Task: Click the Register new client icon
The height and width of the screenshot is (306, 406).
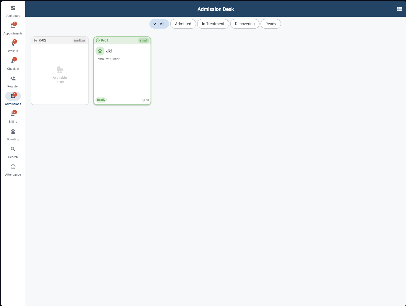Action: coord(13,79)
